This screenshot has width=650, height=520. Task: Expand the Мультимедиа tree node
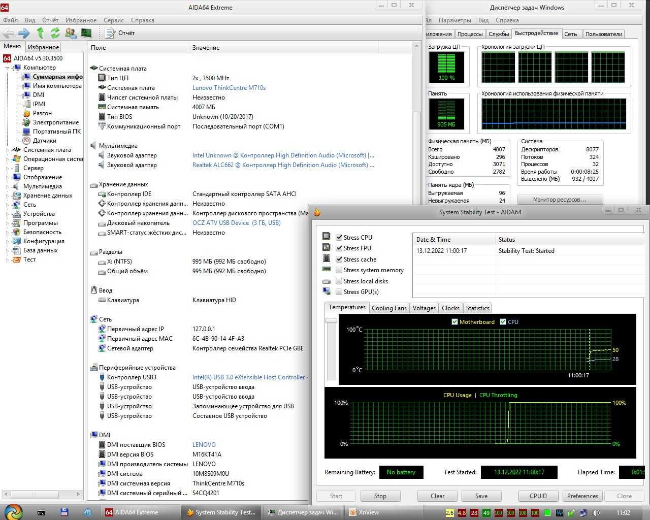pos(8,186)
